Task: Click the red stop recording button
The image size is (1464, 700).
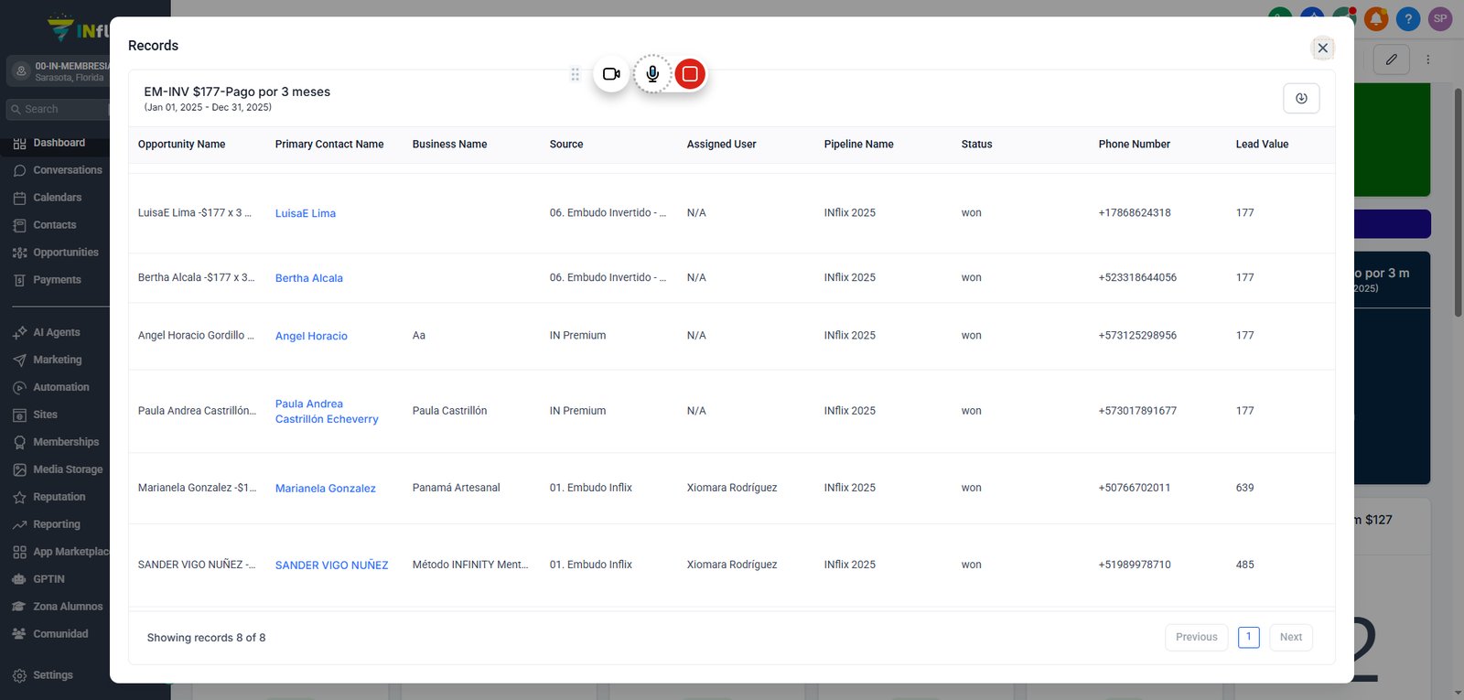Action: point(690,74)
